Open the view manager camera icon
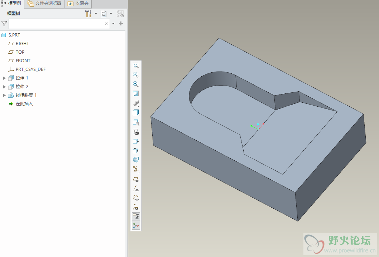Image resolution: width=379 pixels, height=257 pixels. pos(136,132)
